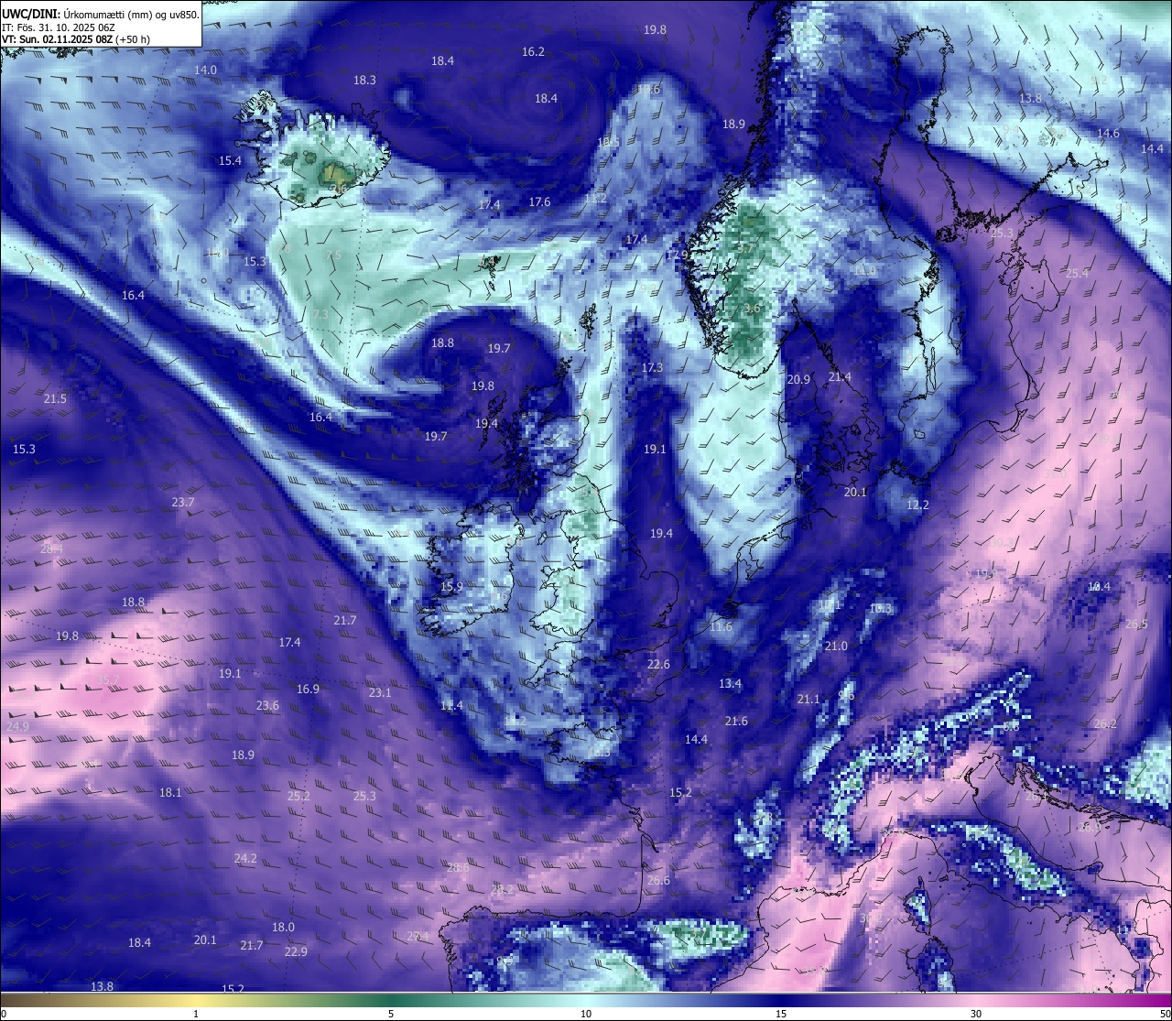1172x1021 pixels.
Task: Click the 11.4 value southwest of Britain
Action: point(451,706)
